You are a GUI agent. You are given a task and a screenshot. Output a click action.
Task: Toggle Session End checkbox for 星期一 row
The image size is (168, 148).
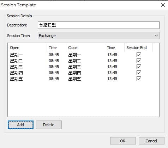tap(139, 55)
